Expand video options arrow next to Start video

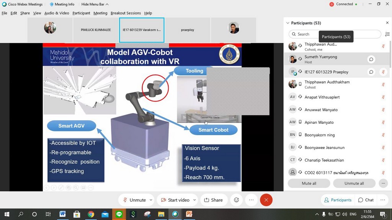coord(194,200)
